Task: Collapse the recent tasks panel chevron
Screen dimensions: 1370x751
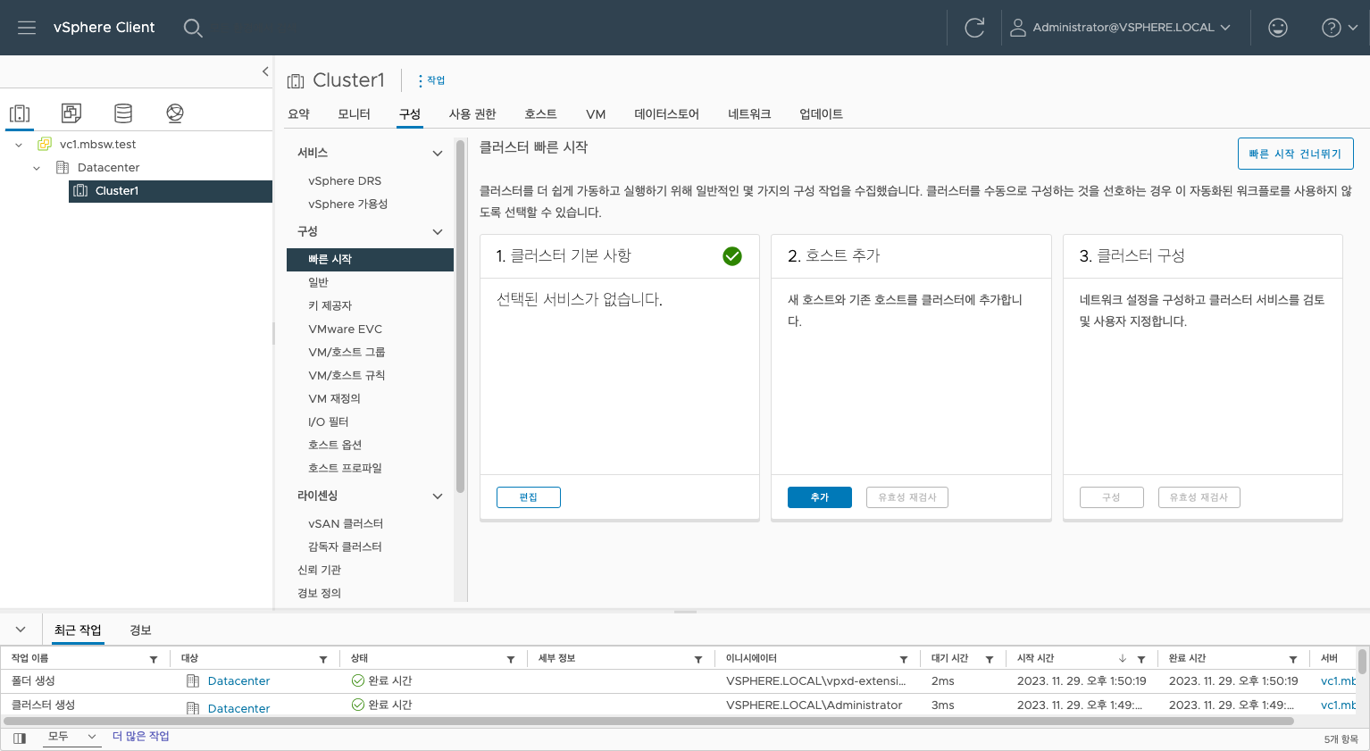Action: 21,630
